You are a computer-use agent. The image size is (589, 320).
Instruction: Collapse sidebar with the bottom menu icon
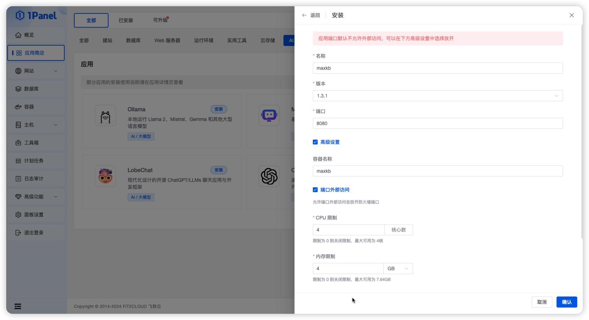[18, 306]
